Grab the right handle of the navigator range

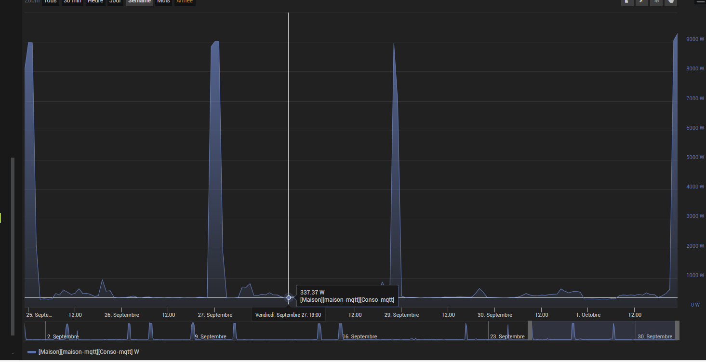point(677,331)
